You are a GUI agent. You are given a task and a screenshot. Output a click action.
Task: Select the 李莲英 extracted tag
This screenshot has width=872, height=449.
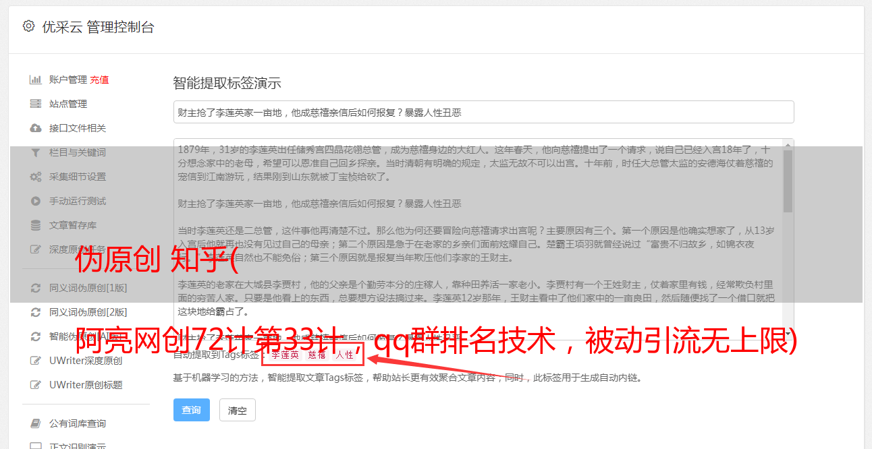(285, 355)
